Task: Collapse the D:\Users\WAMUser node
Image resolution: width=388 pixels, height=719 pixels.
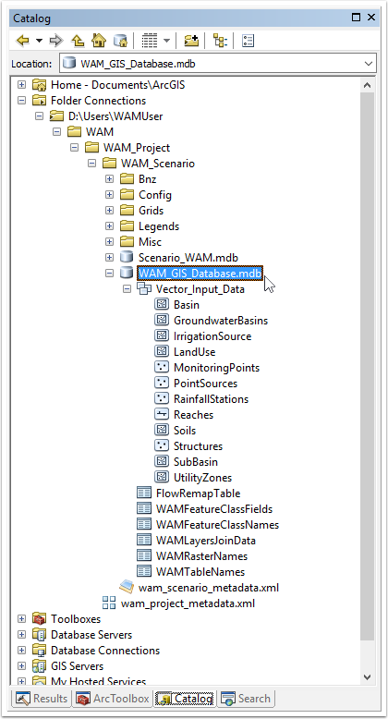Action: [40, 116]
